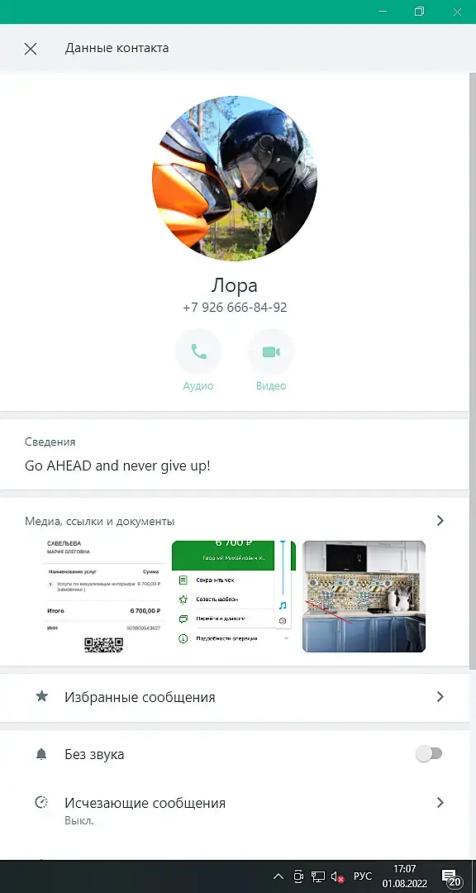Open the green 6 700 ₽ payment screenshot
This screenshot has width=476, height=893.
[x=233, y=596]
